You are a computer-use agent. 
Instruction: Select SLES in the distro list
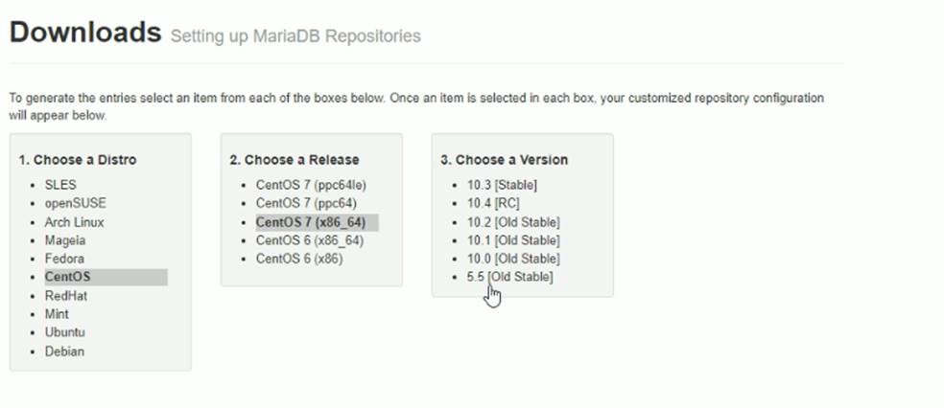pyautogui.click(x=59, y=185)
